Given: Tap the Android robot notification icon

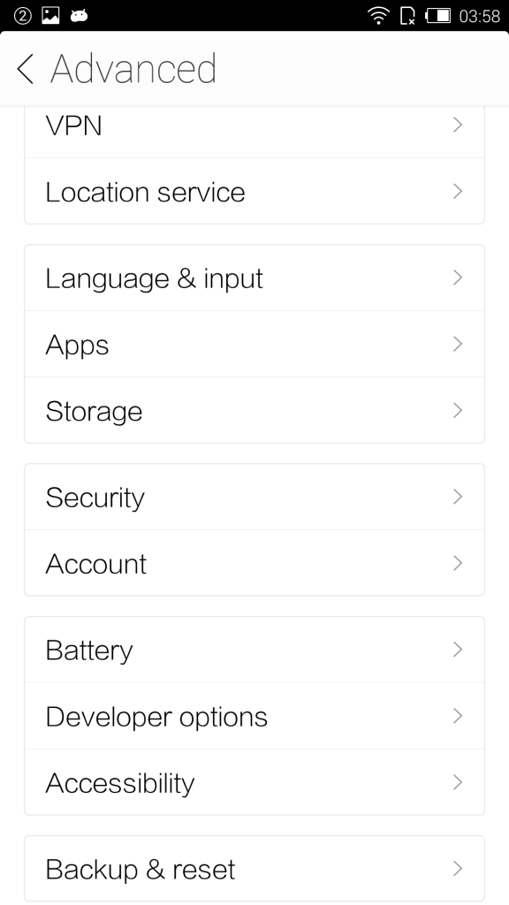Looking at the screenshot, I should tap(79, 16).
